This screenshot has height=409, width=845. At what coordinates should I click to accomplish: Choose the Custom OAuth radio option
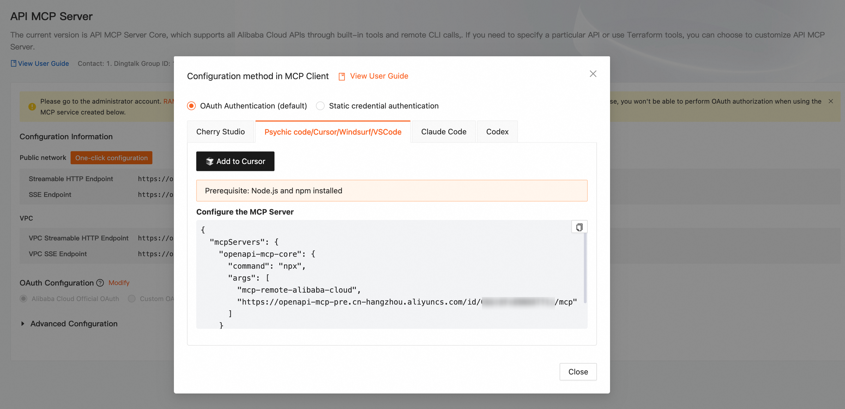pyautogui.click(x=132, y=299)
